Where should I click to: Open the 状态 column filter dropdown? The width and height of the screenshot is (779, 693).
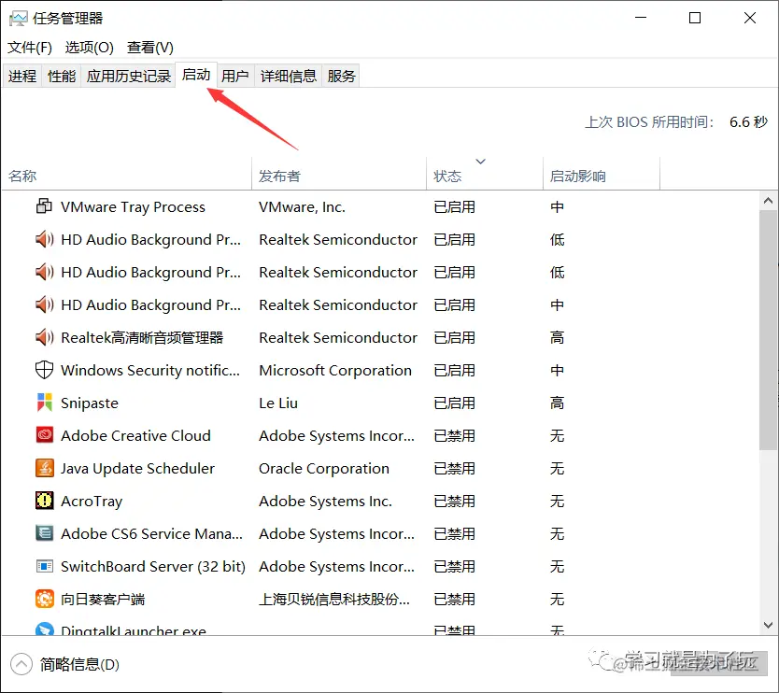pyautogui.click(x=480, y=161)
